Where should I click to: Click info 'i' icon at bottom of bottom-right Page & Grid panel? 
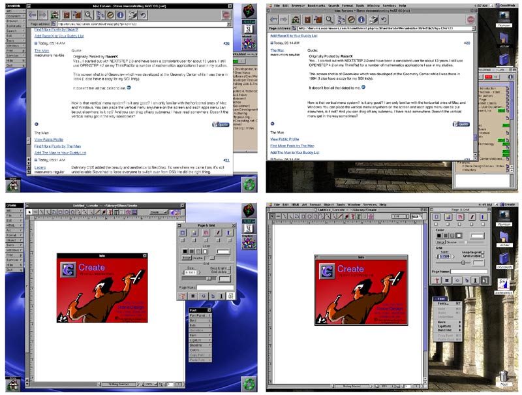pos(475,281)
